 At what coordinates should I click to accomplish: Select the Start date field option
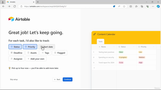[47, 47]
